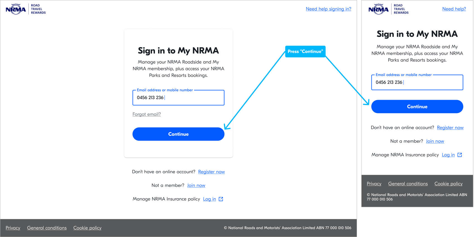This screenshot has width=474, height=237.
Task: Open 'Register now' link in mobile view
Action: click(450, 128)
